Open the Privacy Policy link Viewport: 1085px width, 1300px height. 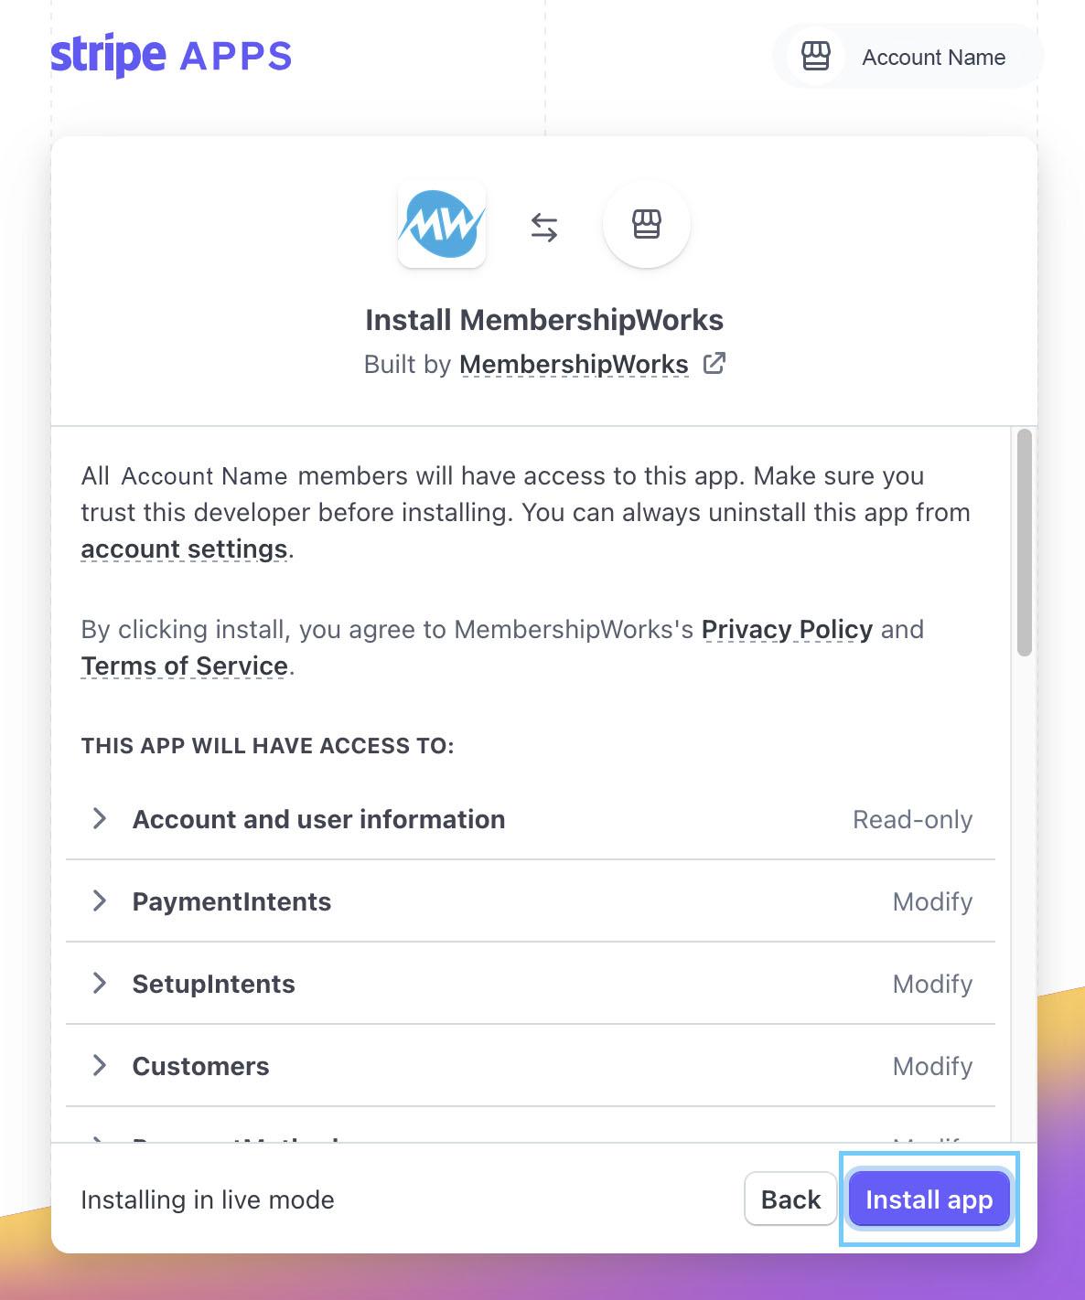pos(787,630)
